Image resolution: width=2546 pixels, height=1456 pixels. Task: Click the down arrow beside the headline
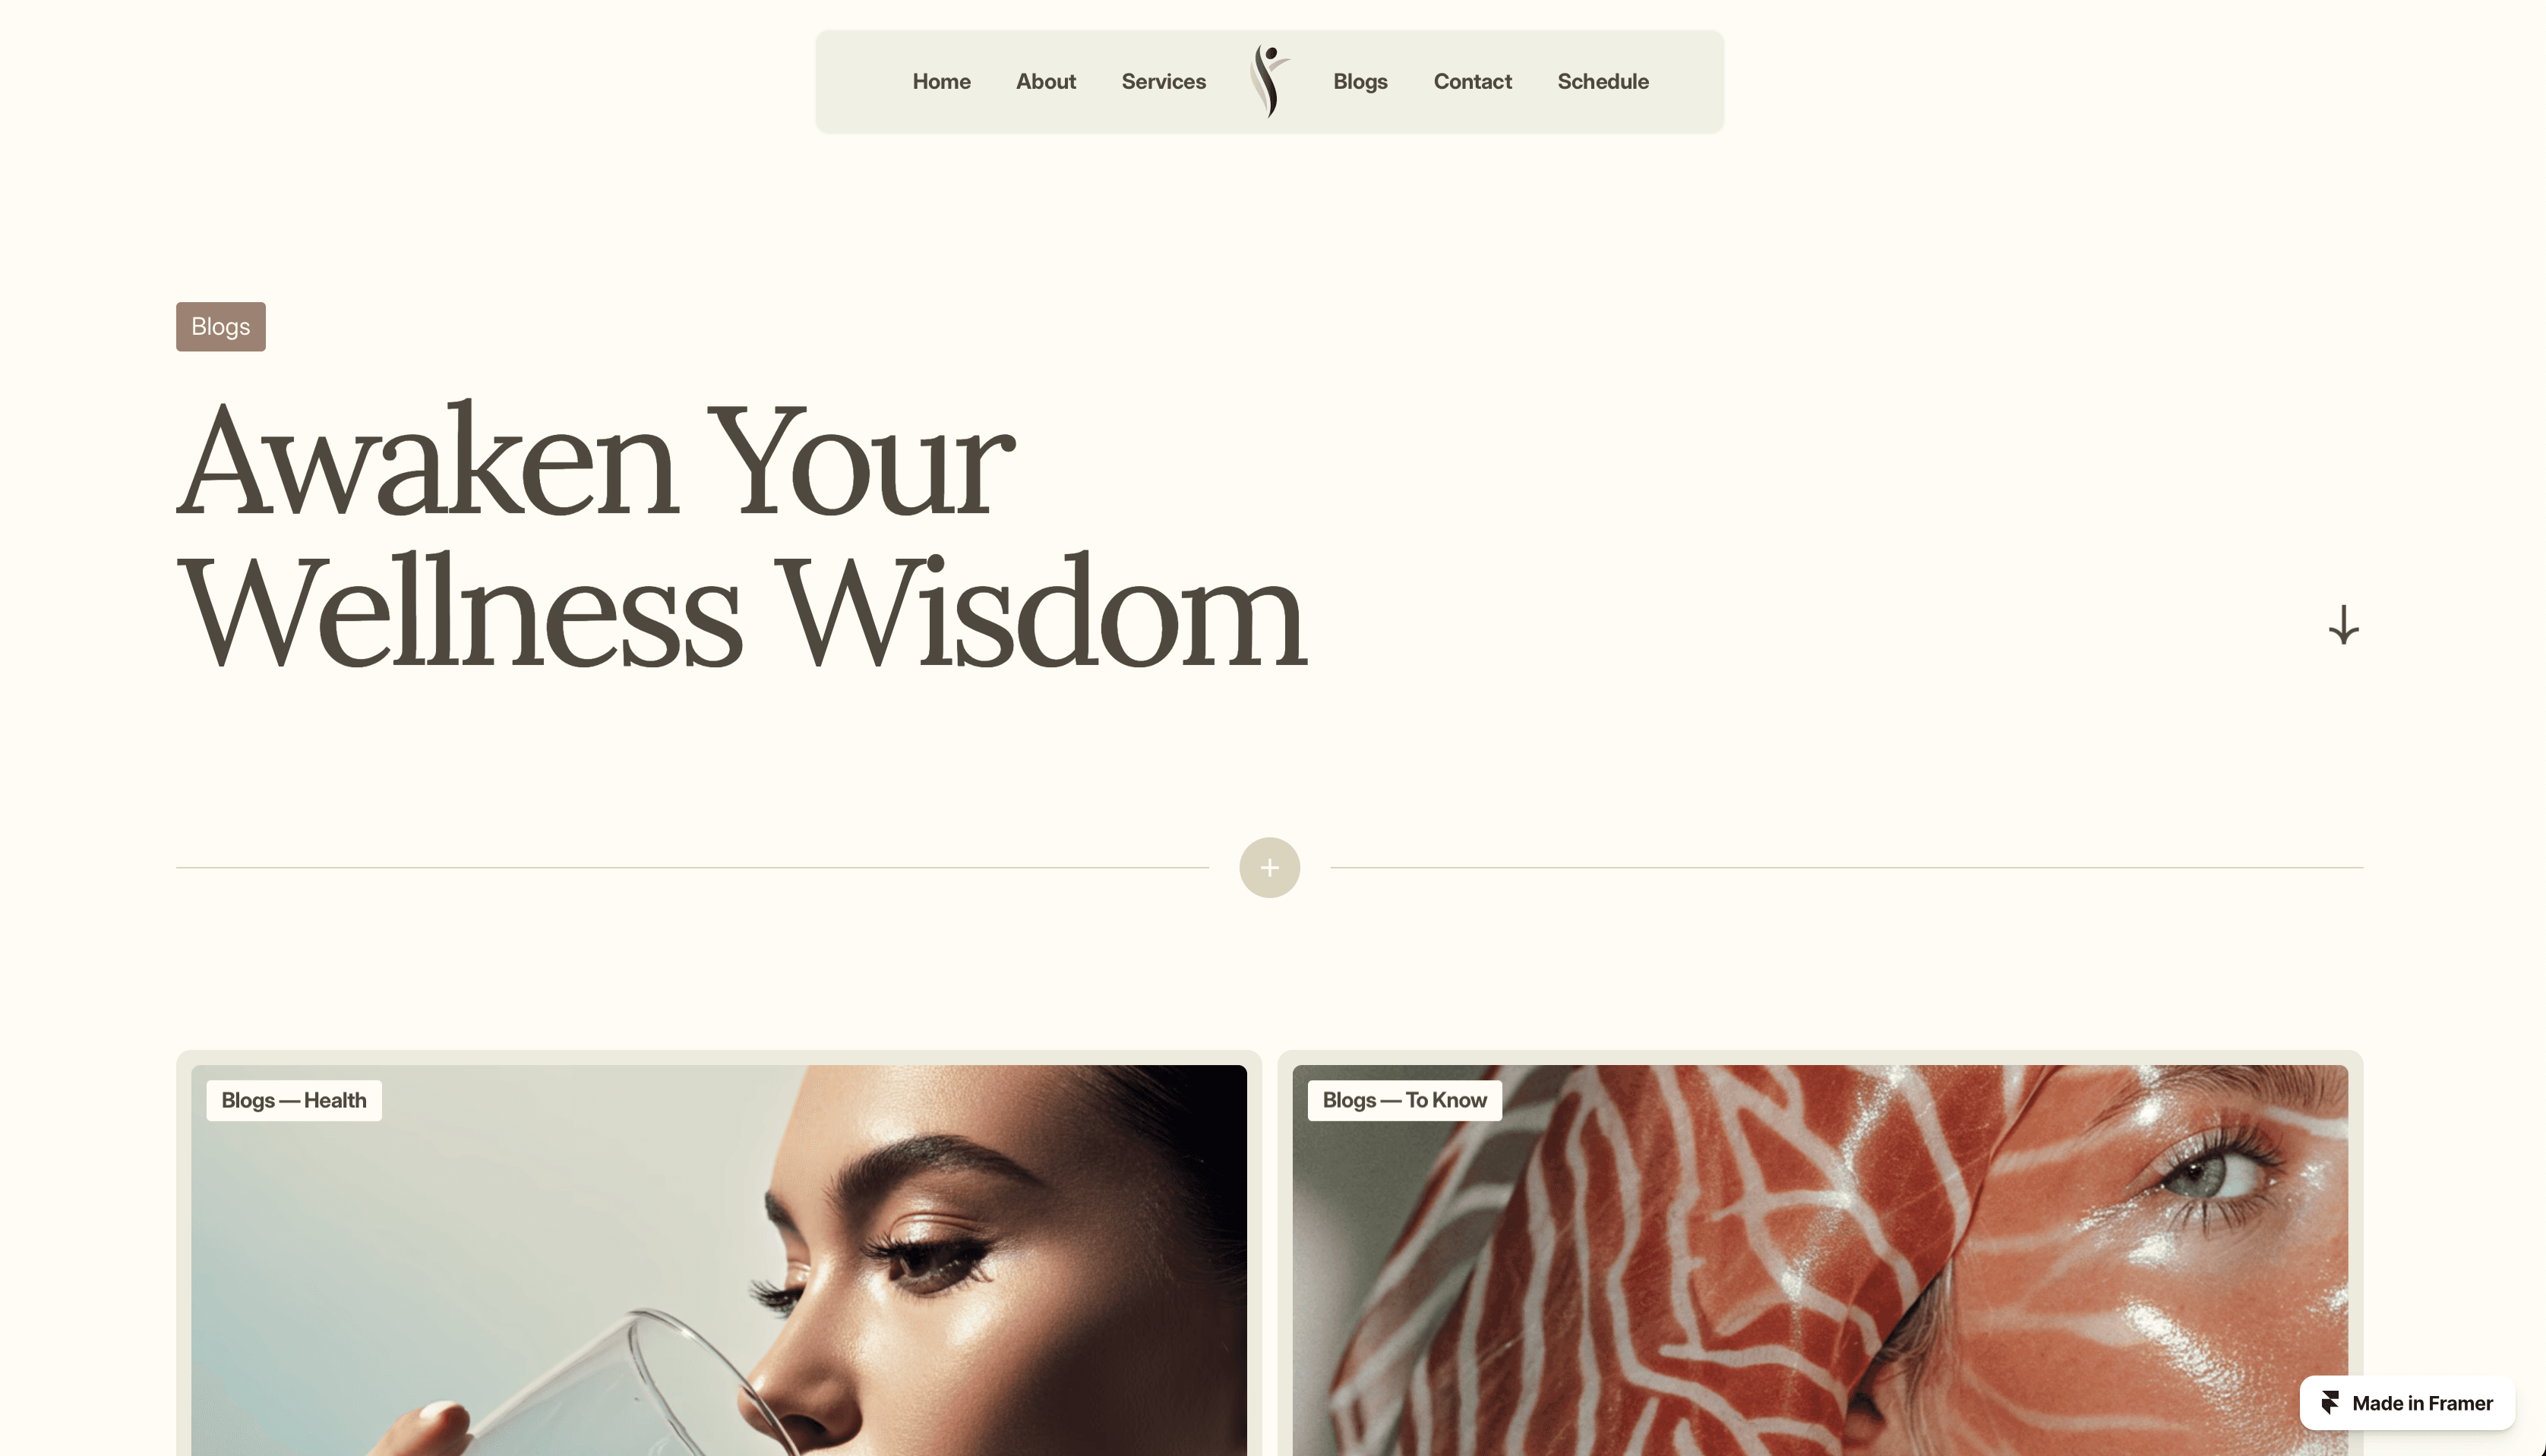[2343, 625]
